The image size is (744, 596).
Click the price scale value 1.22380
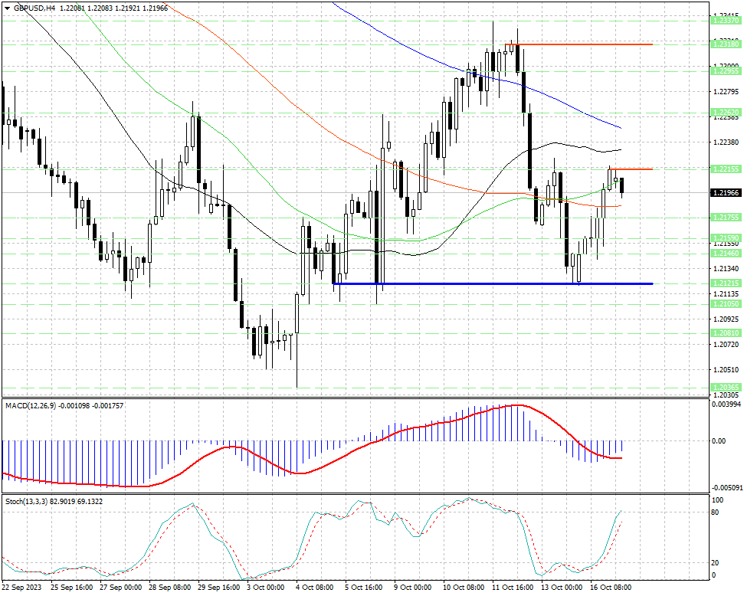coord(726,142)
